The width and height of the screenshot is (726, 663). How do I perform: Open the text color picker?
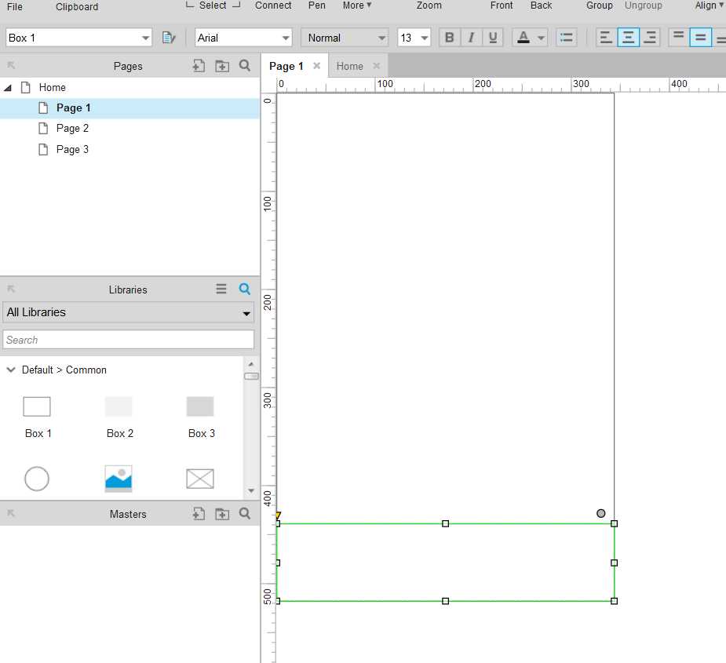[x=524, y=38]
